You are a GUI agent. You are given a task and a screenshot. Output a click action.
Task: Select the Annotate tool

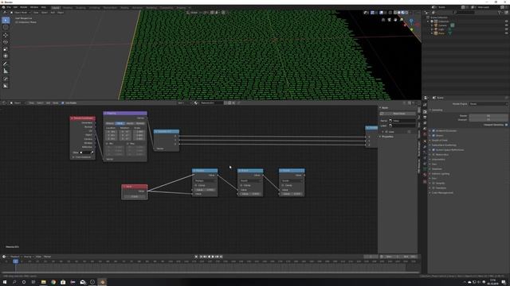point(6,64)
